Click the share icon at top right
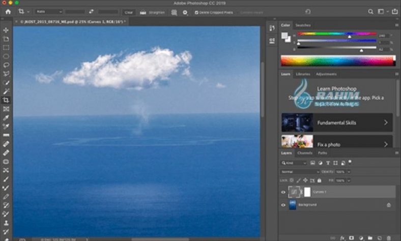 pos(394,12)
